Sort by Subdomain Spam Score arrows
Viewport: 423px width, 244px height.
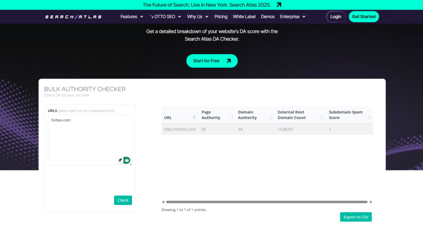point(370,117)
